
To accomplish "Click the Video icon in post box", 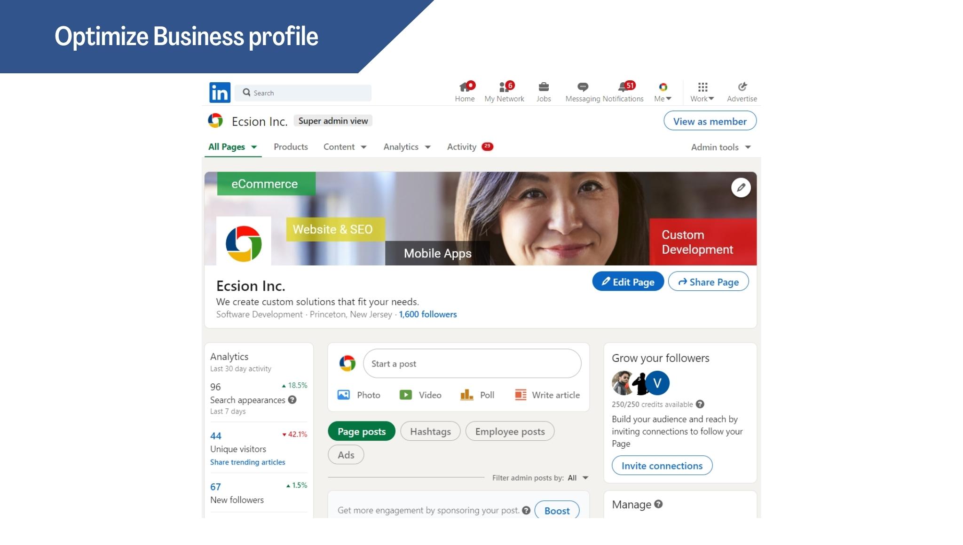I will (x=405, y=395).
